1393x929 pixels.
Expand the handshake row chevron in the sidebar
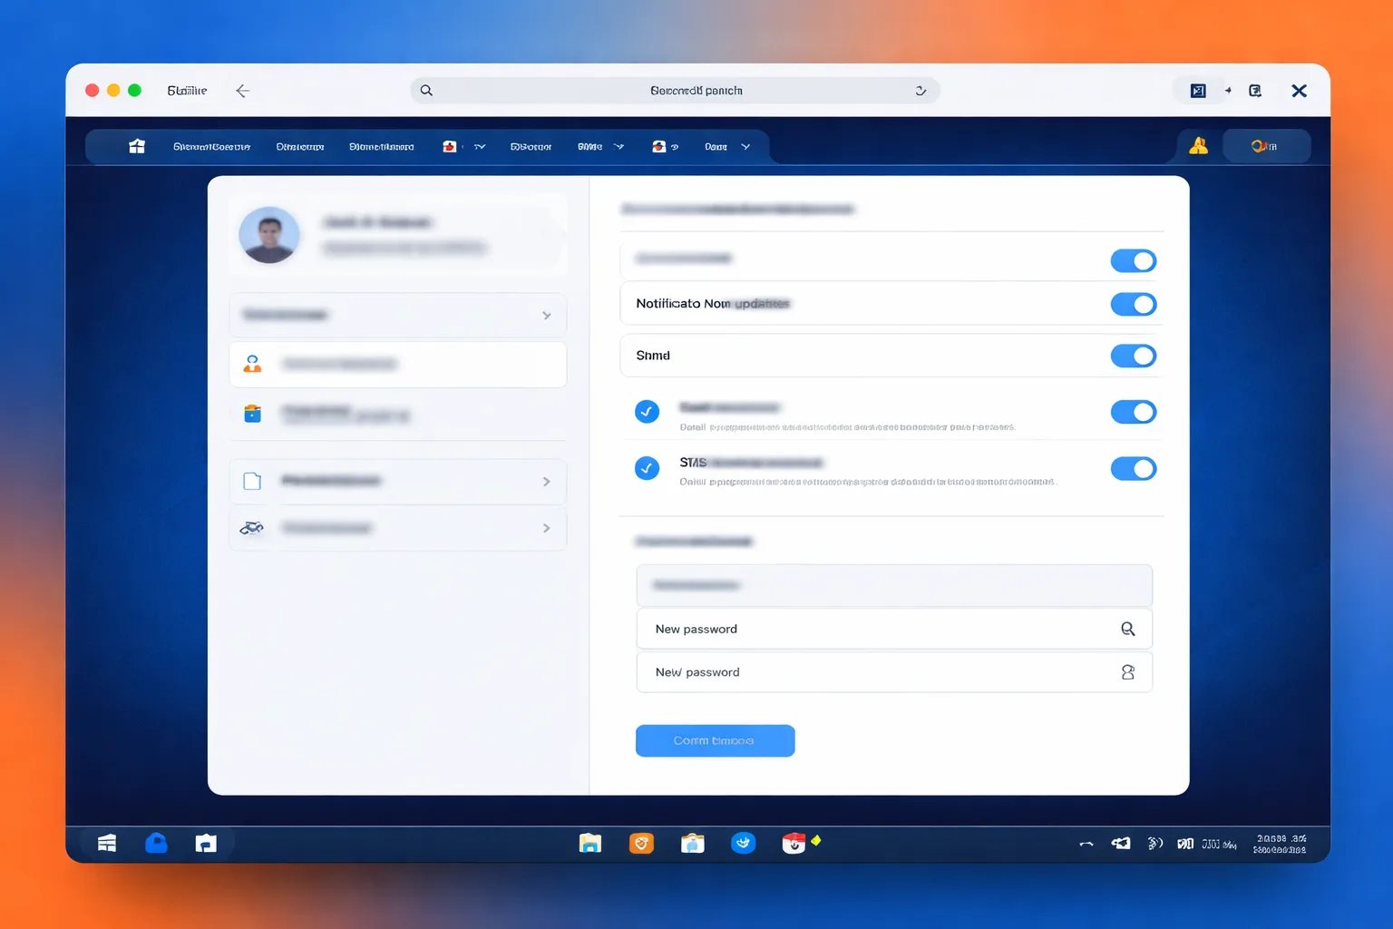(546, 528)
